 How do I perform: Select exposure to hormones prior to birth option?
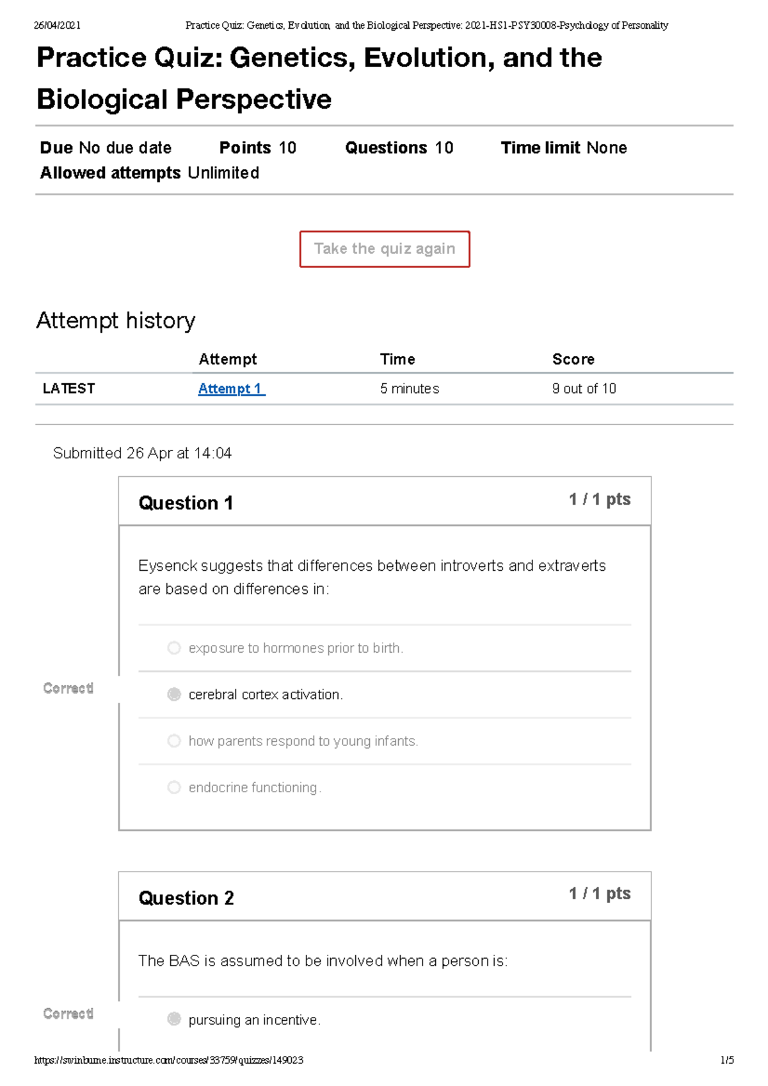tap(174, 648)
